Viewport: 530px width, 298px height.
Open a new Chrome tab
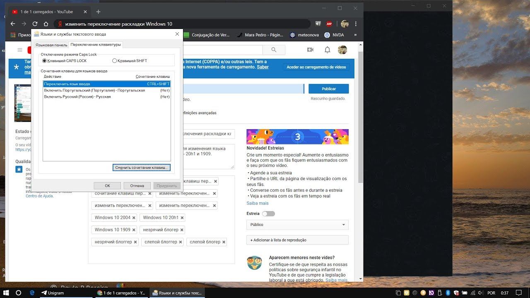coord(98,12)
